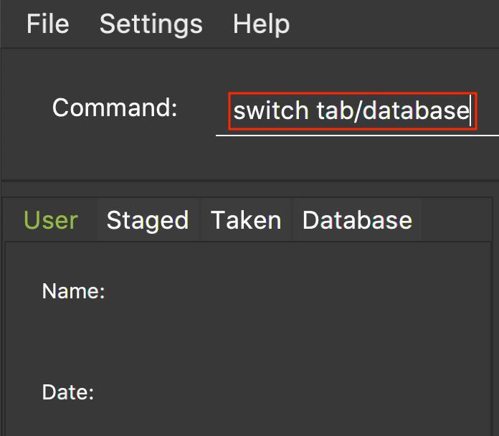Switch to the Database tab
Screen dimensions: 499x436
pyautogui.click(x=357, y=220)
